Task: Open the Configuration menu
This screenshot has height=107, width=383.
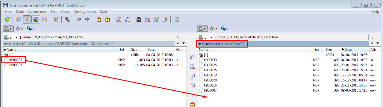Action: click(85, 12)
